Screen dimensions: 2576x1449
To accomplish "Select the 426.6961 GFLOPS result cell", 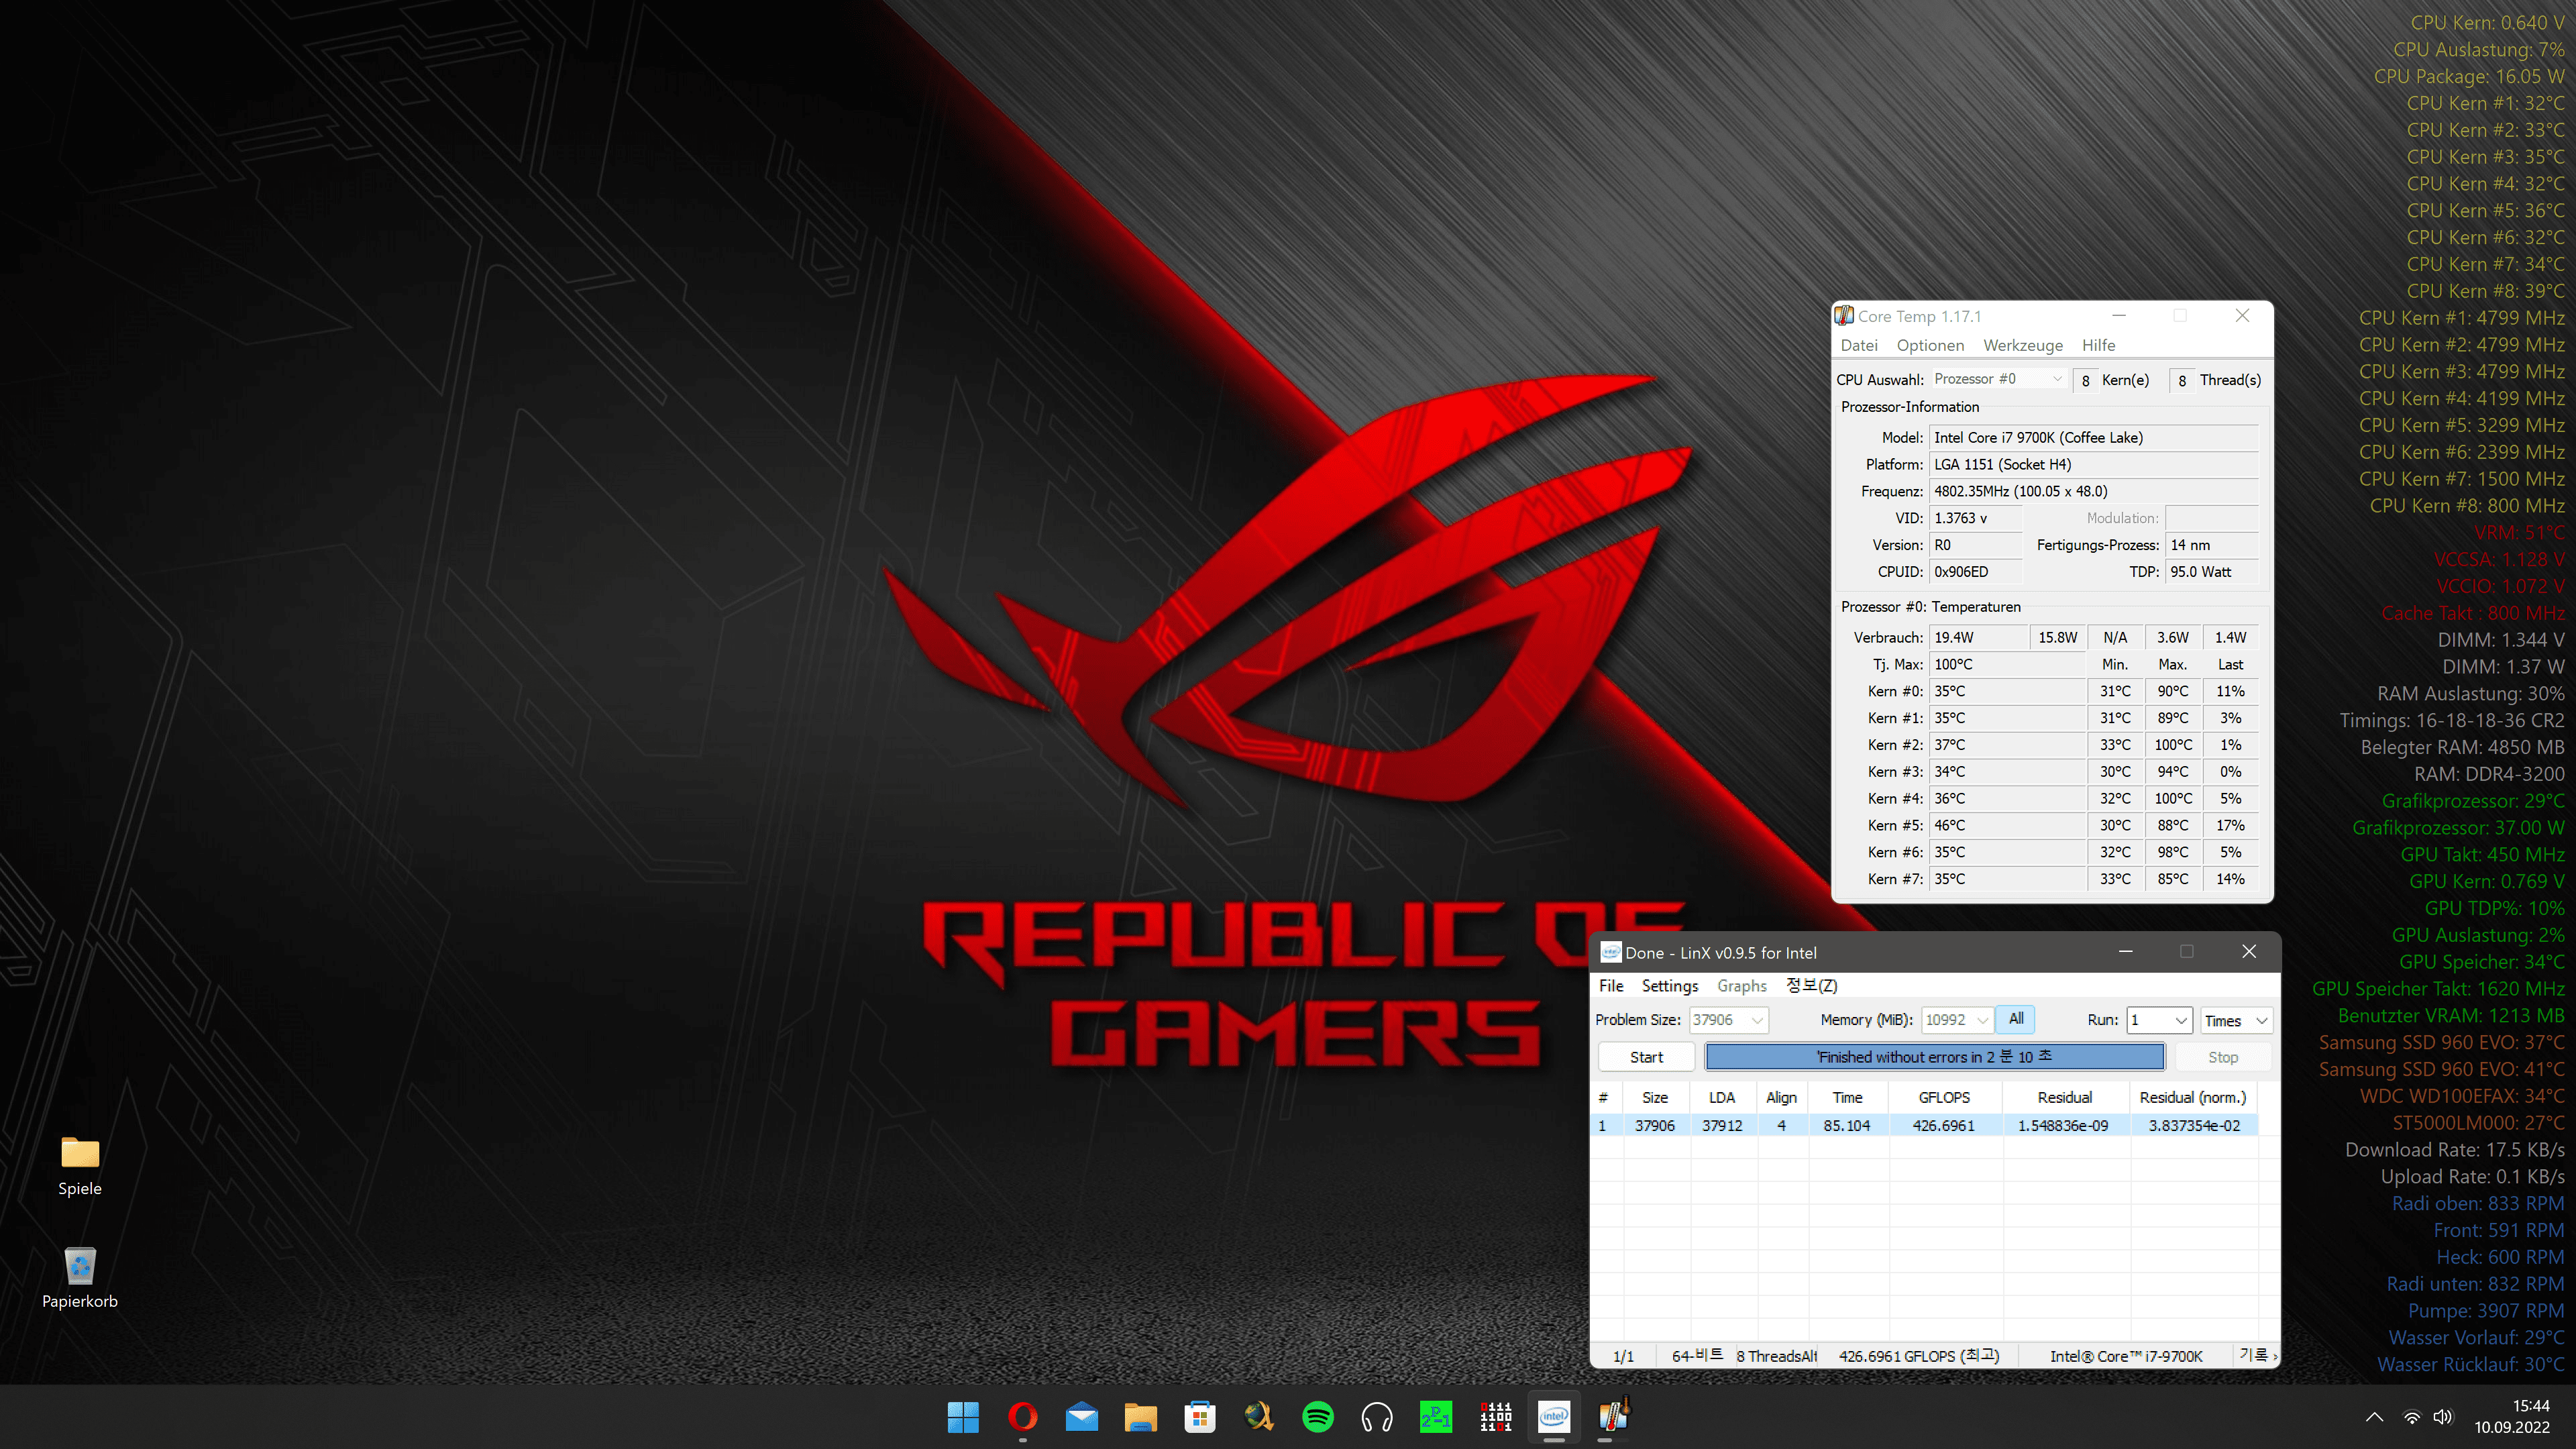I will coord(1945,1126).
